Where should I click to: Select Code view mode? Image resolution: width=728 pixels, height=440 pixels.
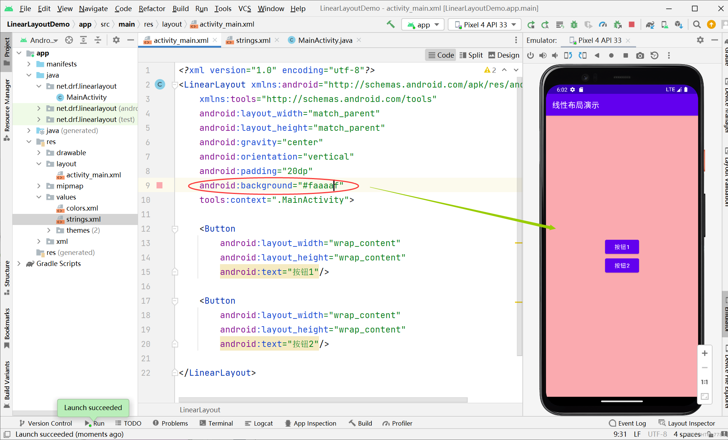[441, 55]
